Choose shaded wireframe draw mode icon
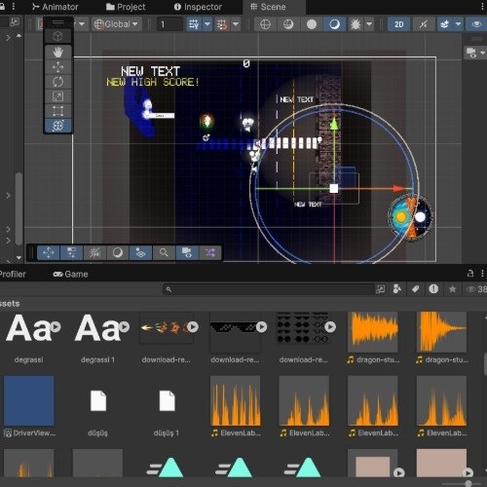Image resolution: width=487 pixels, height=487 pixels. (x=288, y=24)
